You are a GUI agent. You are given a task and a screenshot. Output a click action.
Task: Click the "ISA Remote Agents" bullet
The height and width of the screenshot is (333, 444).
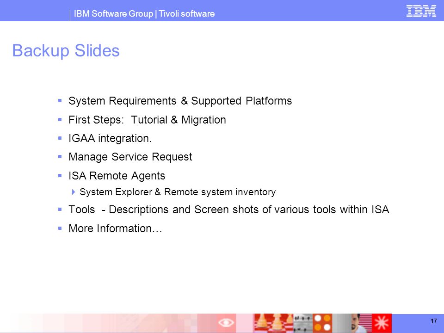pos(117,176)
